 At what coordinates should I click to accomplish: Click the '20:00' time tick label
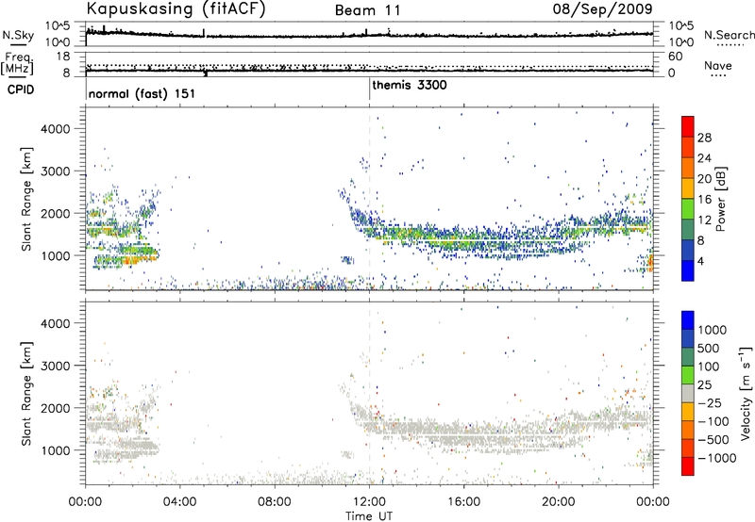559,502
